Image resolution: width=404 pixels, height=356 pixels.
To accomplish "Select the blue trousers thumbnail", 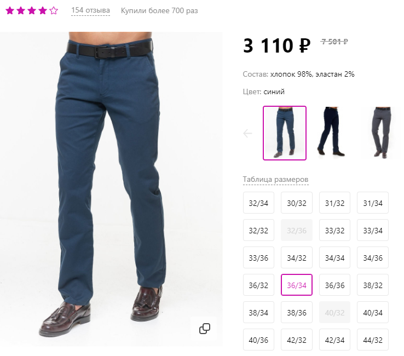I will (285, 133).
